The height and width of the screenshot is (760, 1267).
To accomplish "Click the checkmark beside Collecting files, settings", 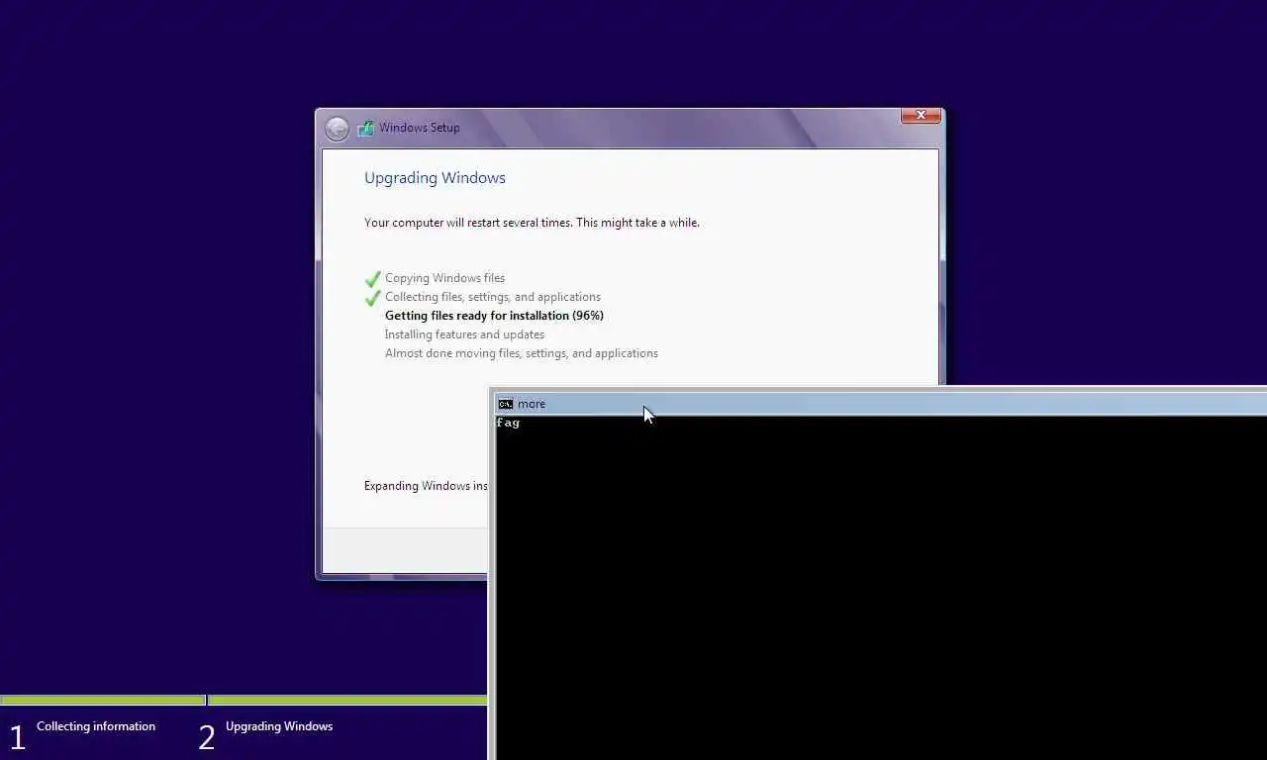I will (x=373, y=298).
